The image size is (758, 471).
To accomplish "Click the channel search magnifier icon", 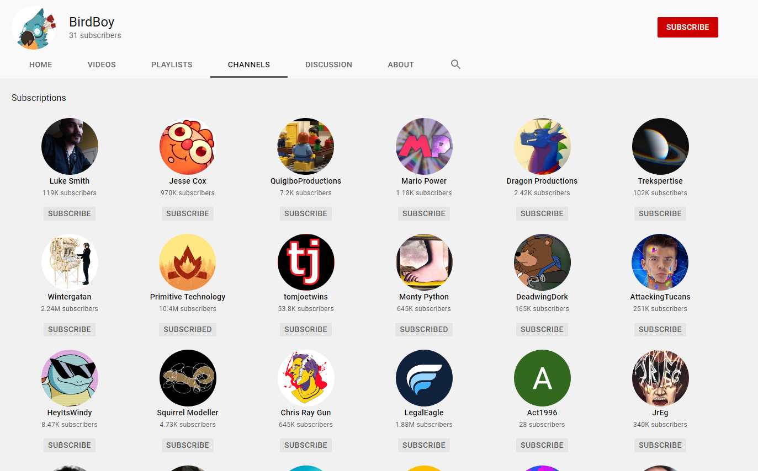I will tap(455, 65).
